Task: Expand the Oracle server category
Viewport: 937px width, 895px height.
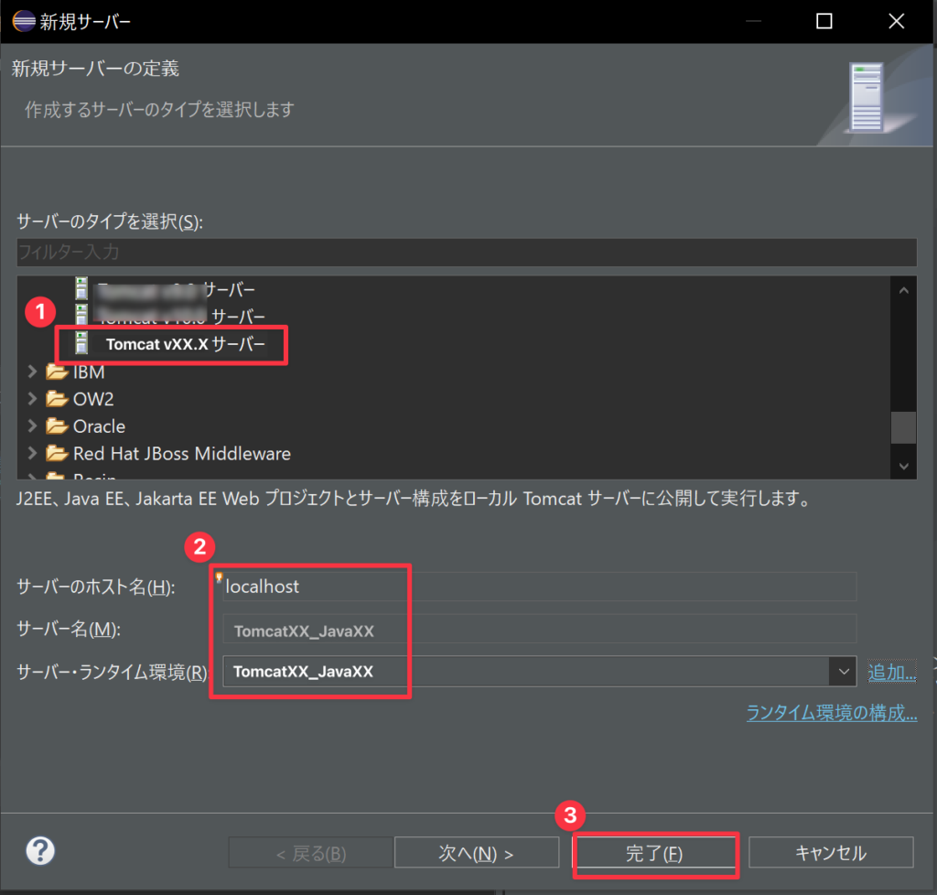Action: 33,426
